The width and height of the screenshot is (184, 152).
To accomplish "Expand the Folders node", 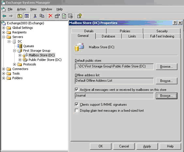I will click(x=4, y=78).
